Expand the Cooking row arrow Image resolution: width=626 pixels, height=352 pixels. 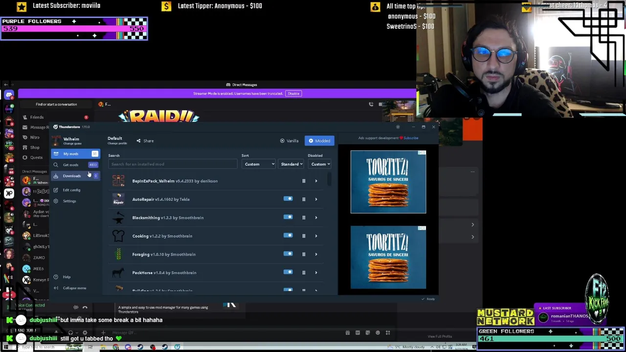[x=316, y=236]
